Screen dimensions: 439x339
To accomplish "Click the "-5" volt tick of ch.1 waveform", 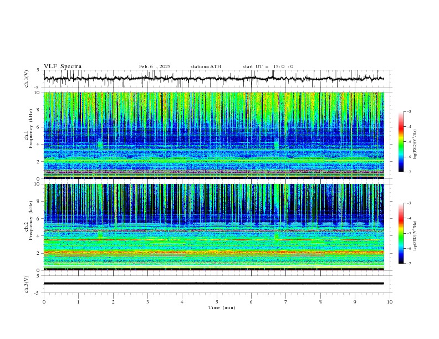I will (37, 88).
